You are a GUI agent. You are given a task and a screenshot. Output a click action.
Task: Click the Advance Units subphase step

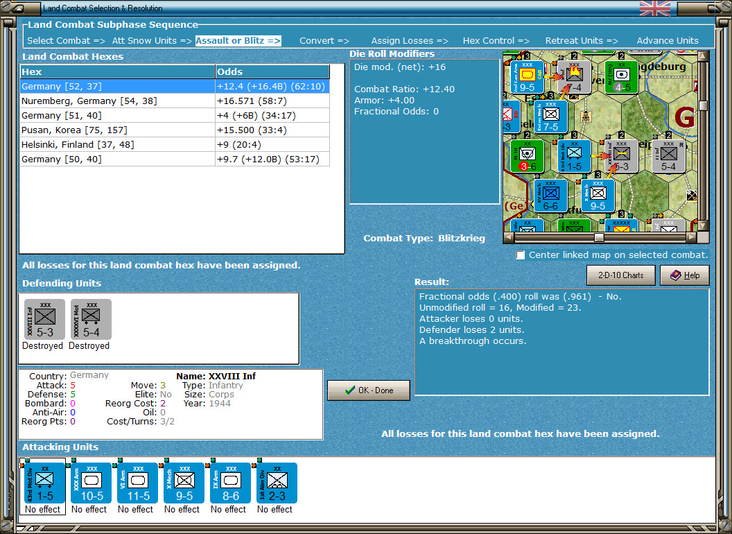click(x=668, y=41)
